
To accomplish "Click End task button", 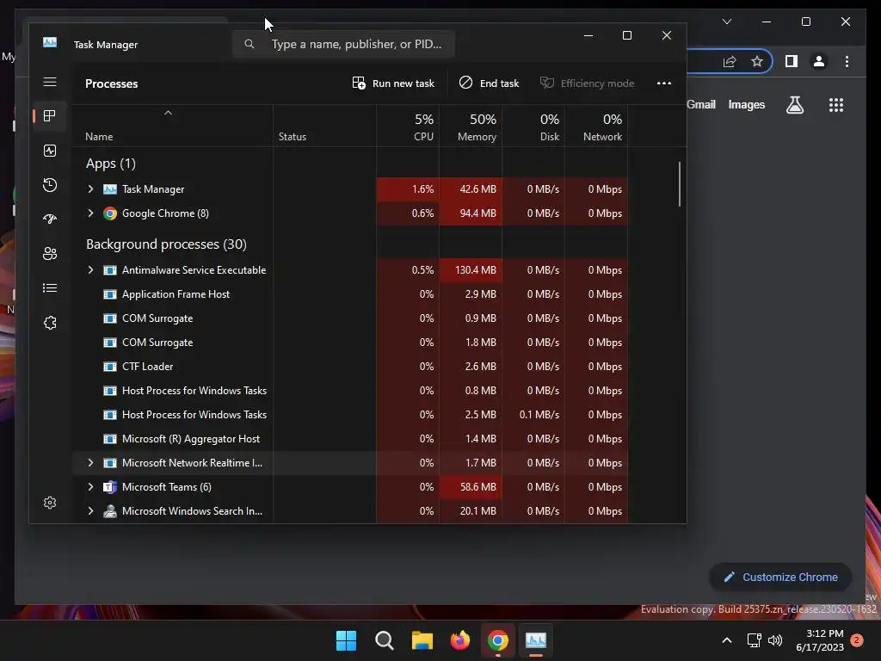I will coord(489,83).
